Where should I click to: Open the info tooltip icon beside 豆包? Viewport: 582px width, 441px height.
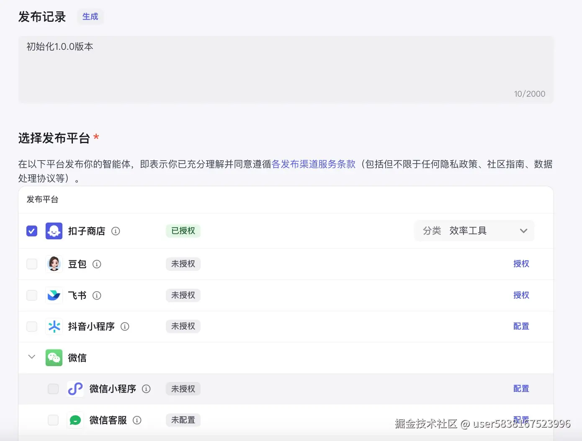(x=97, y=264)
